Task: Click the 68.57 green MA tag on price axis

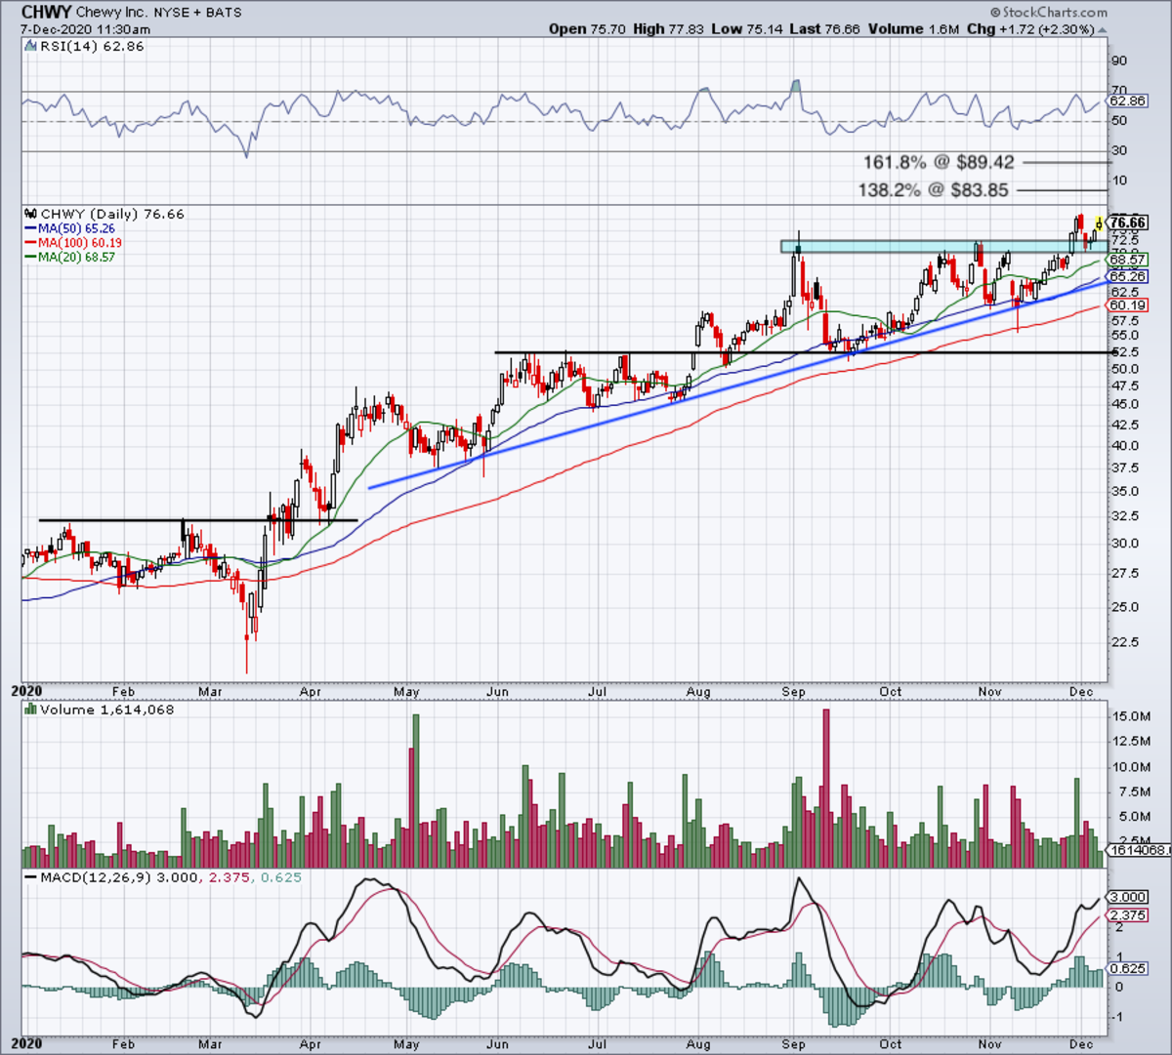Action: (x=1128, y=259)
